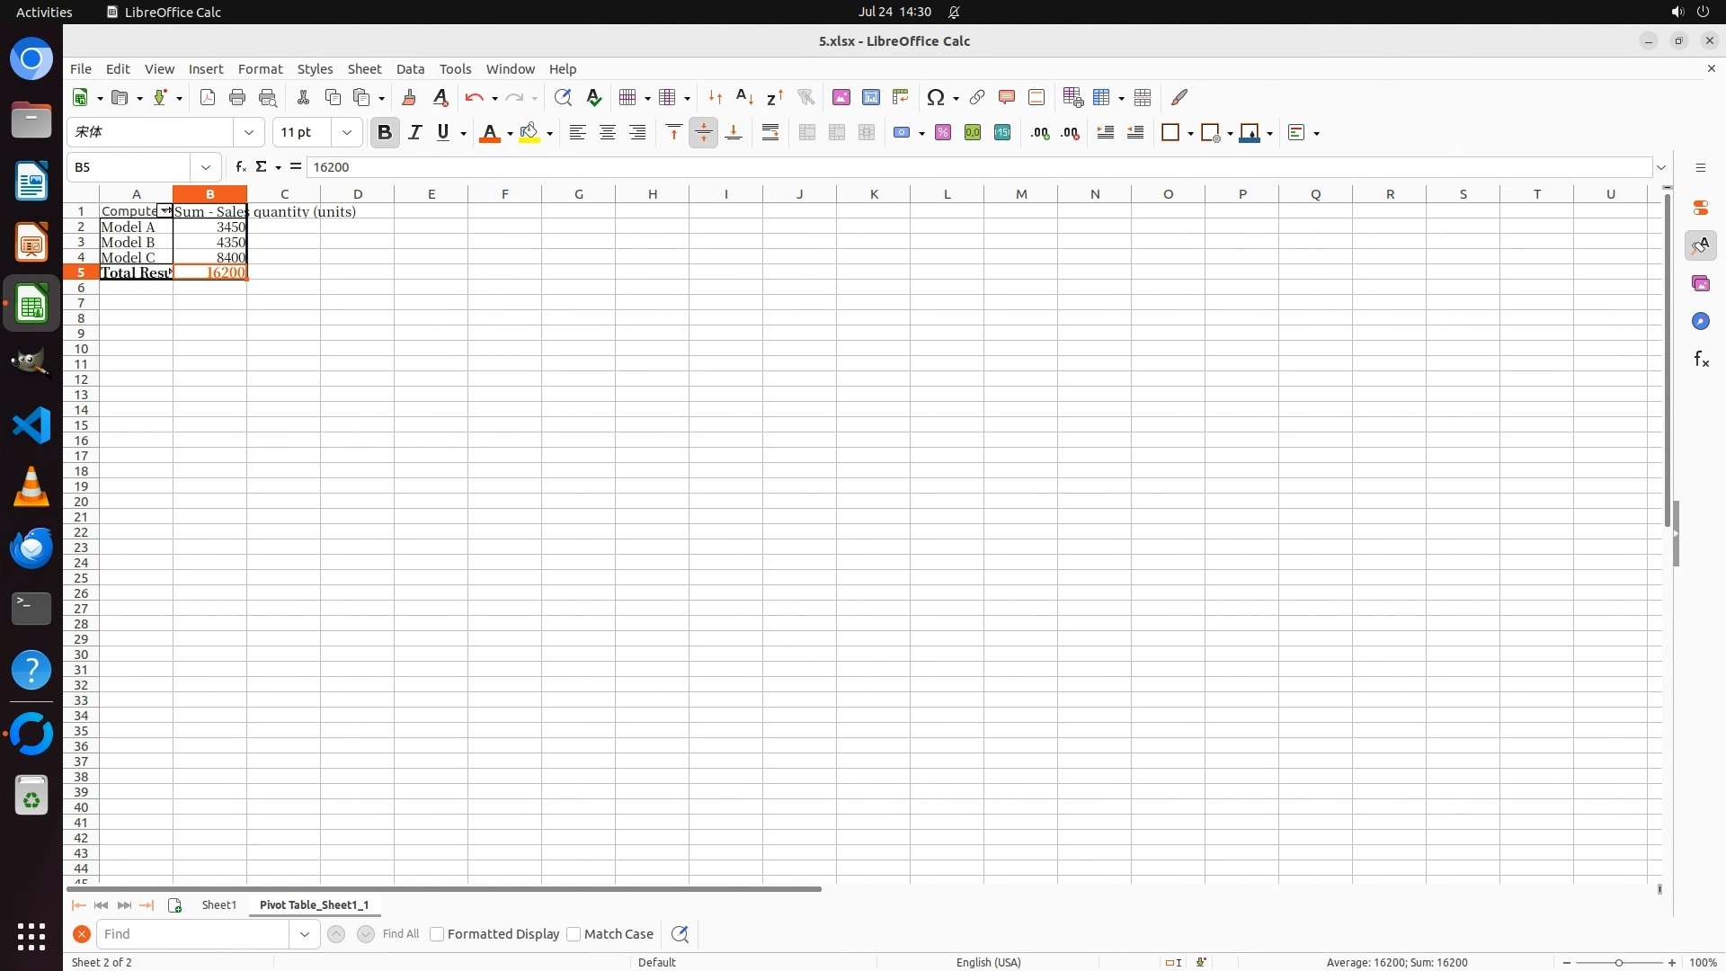Apply the yellow background highlight color

click(529, 133)
